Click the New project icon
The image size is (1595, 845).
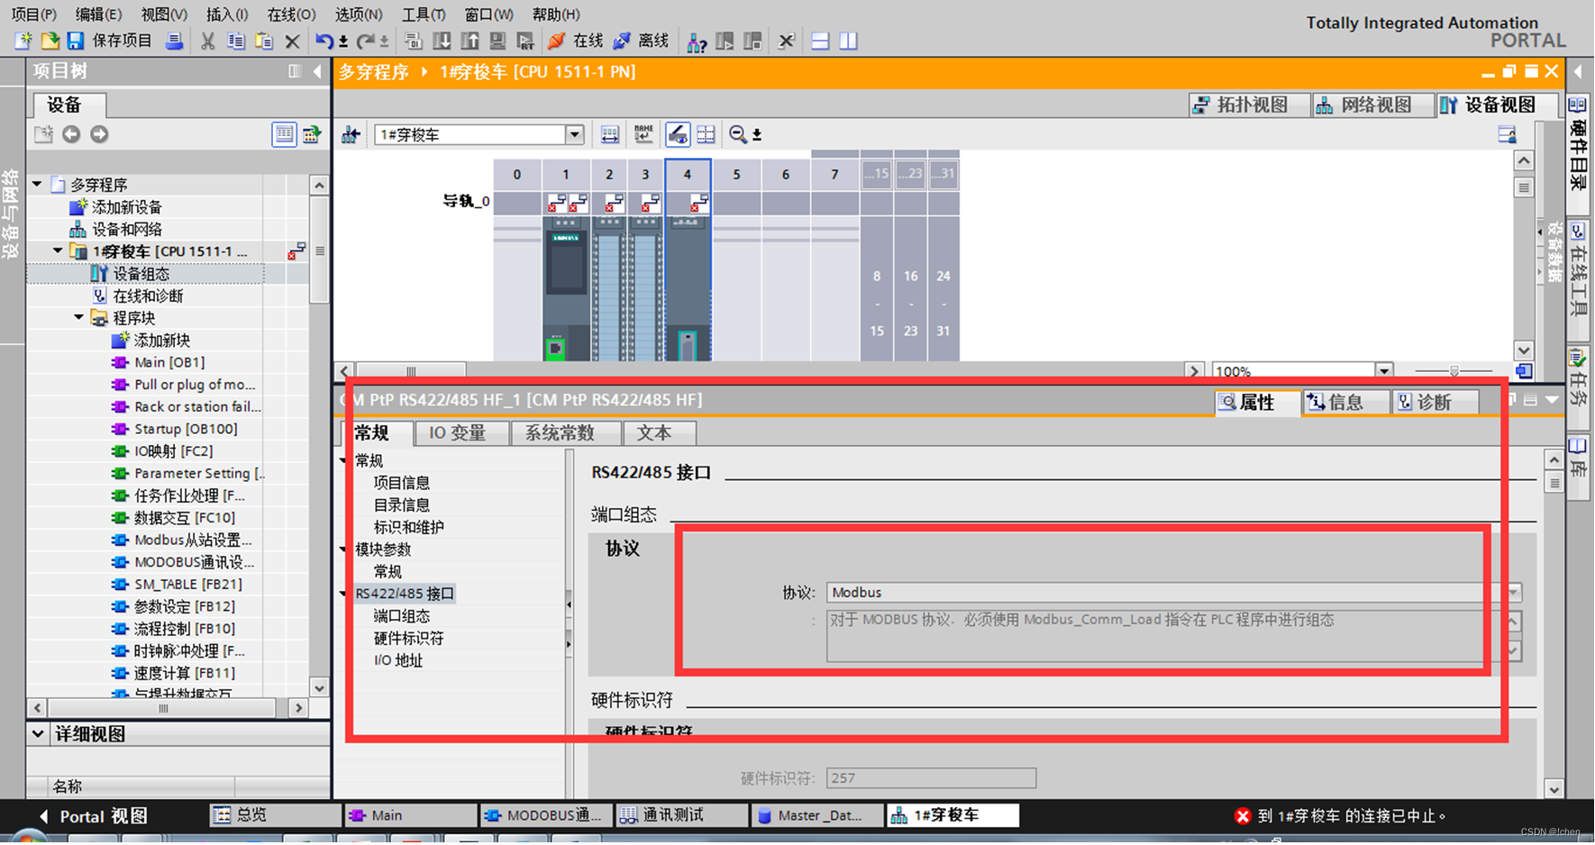tap(23, 41)
